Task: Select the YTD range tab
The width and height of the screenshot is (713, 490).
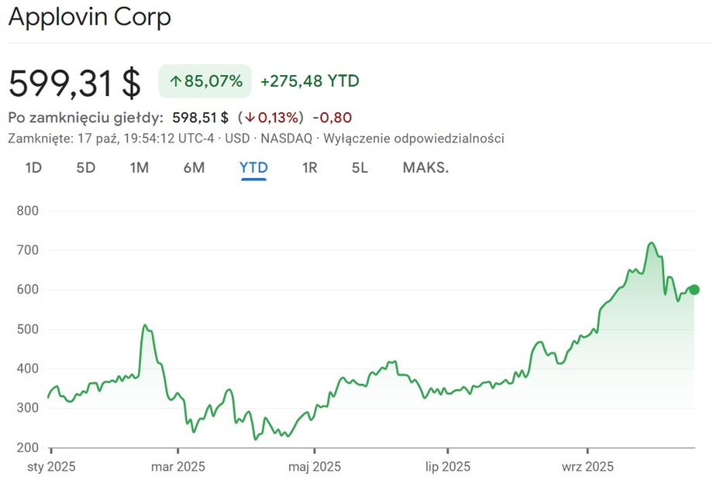Action: [x=253, y=166]
